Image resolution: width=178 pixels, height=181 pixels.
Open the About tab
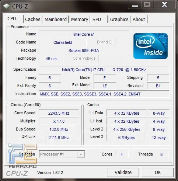[x=139, y=20]
